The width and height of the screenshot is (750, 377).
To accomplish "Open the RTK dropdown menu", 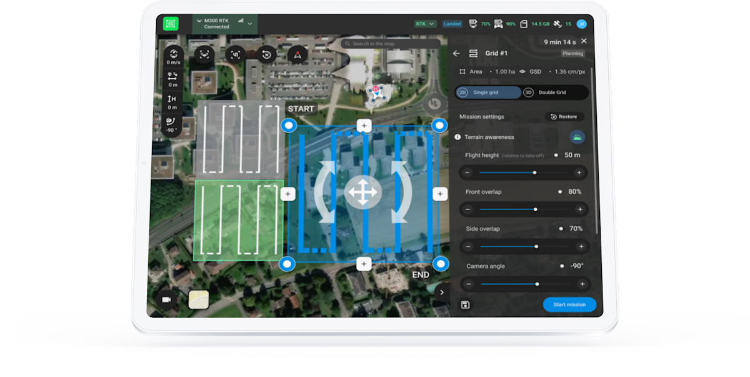I will (426, 23).
